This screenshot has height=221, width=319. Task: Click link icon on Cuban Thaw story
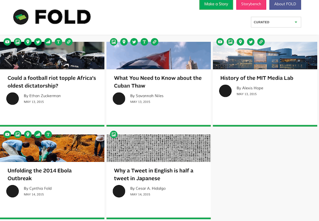pos(154,42)
